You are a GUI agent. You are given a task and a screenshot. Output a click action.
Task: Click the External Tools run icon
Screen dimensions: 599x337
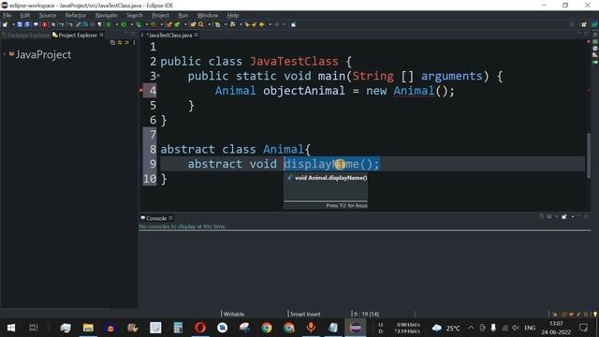point(153,24)
